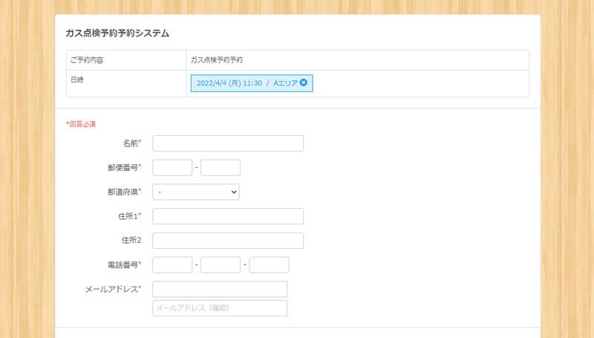
Task: Click the first 郵便番号 box
Action: click(172, 168)
